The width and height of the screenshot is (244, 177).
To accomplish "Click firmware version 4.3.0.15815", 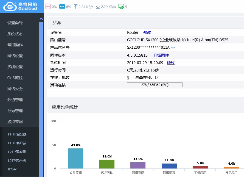I will (137, 55).
